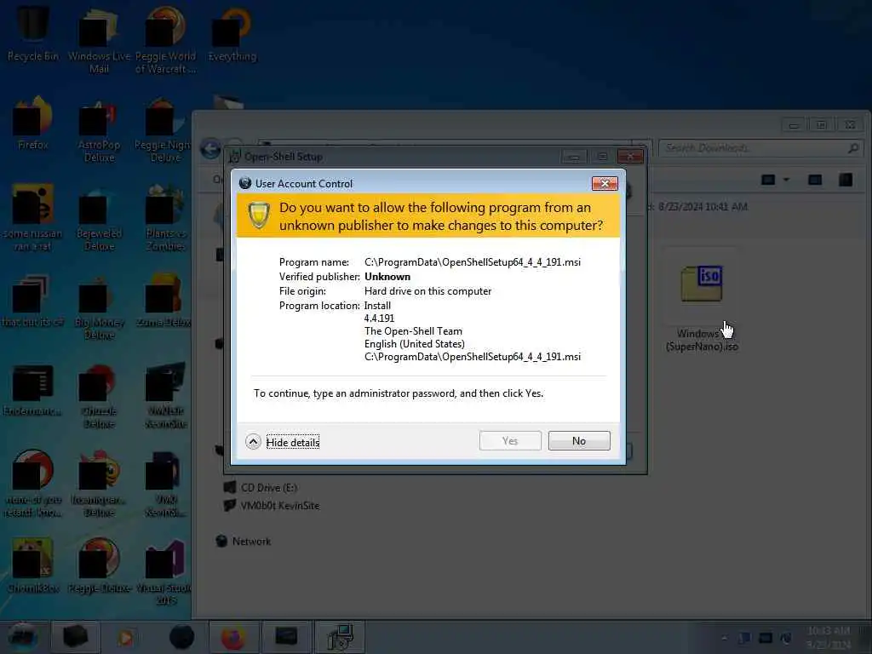Click the No button in UAC dialog
This screenshot has height=654, width=872.
pyautogui.click(x=579, y=440)
